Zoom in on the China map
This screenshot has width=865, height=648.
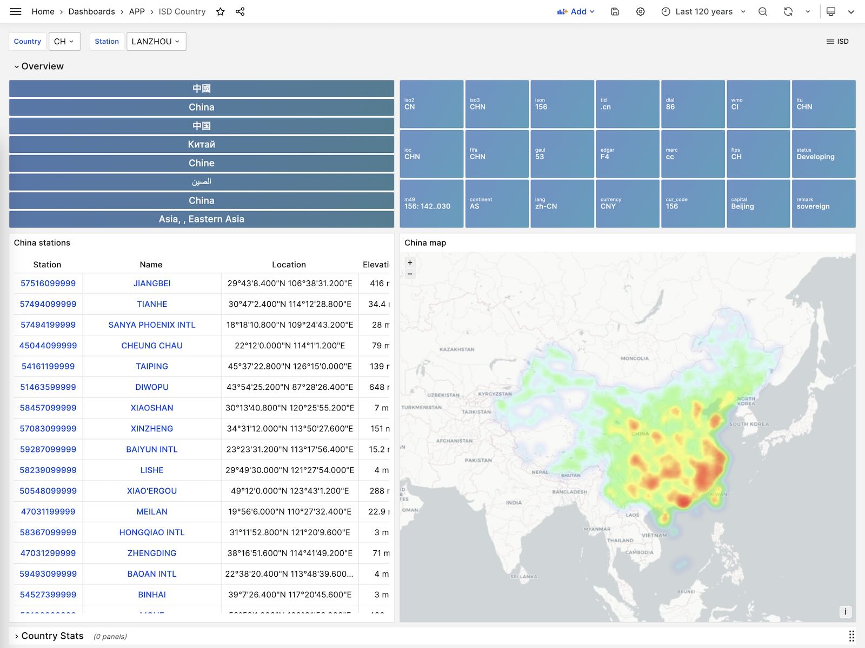[410, 262]
